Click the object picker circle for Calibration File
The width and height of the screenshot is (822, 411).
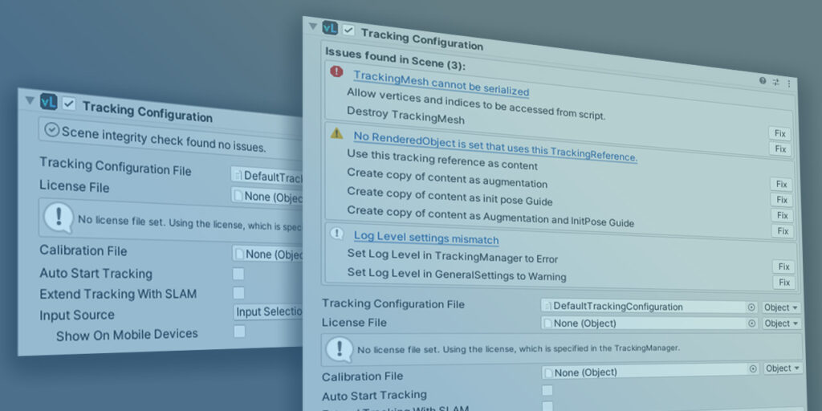753,368
